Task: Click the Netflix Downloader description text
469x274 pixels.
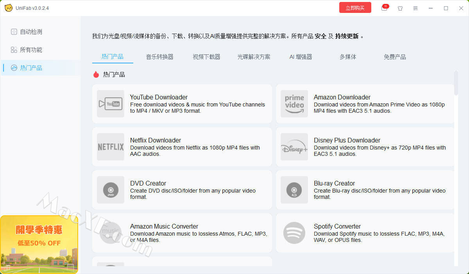Action: click(x=195, y=151)
